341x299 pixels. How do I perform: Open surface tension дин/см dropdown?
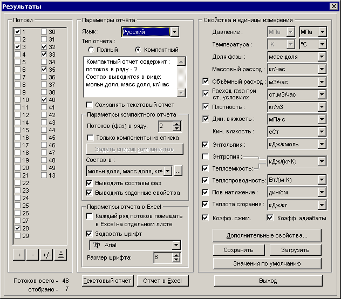(x=322, y=192)
